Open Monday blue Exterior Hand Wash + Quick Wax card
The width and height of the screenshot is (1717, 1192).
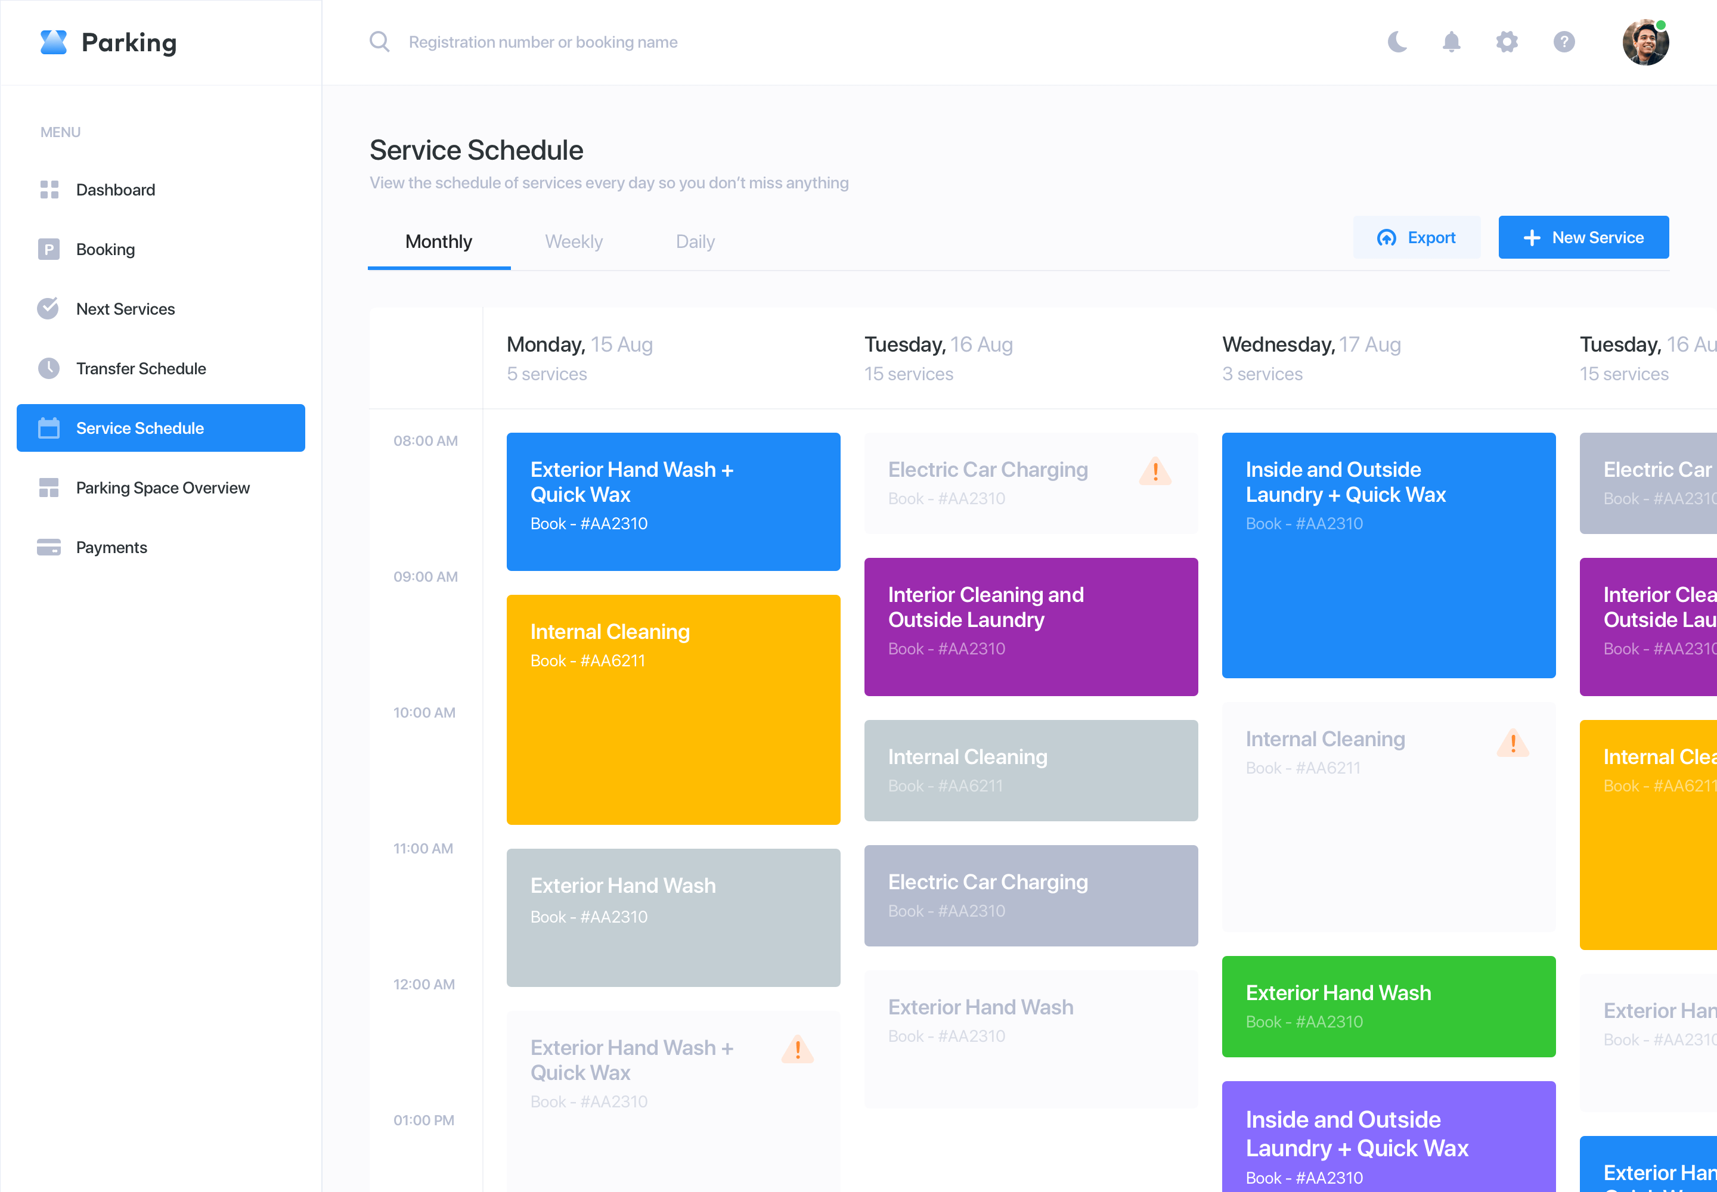[673, 502]
